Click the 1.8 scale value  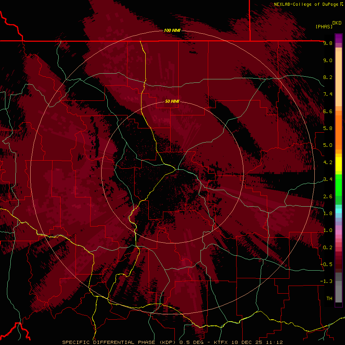pyautogui.click(x=328, y=214)
